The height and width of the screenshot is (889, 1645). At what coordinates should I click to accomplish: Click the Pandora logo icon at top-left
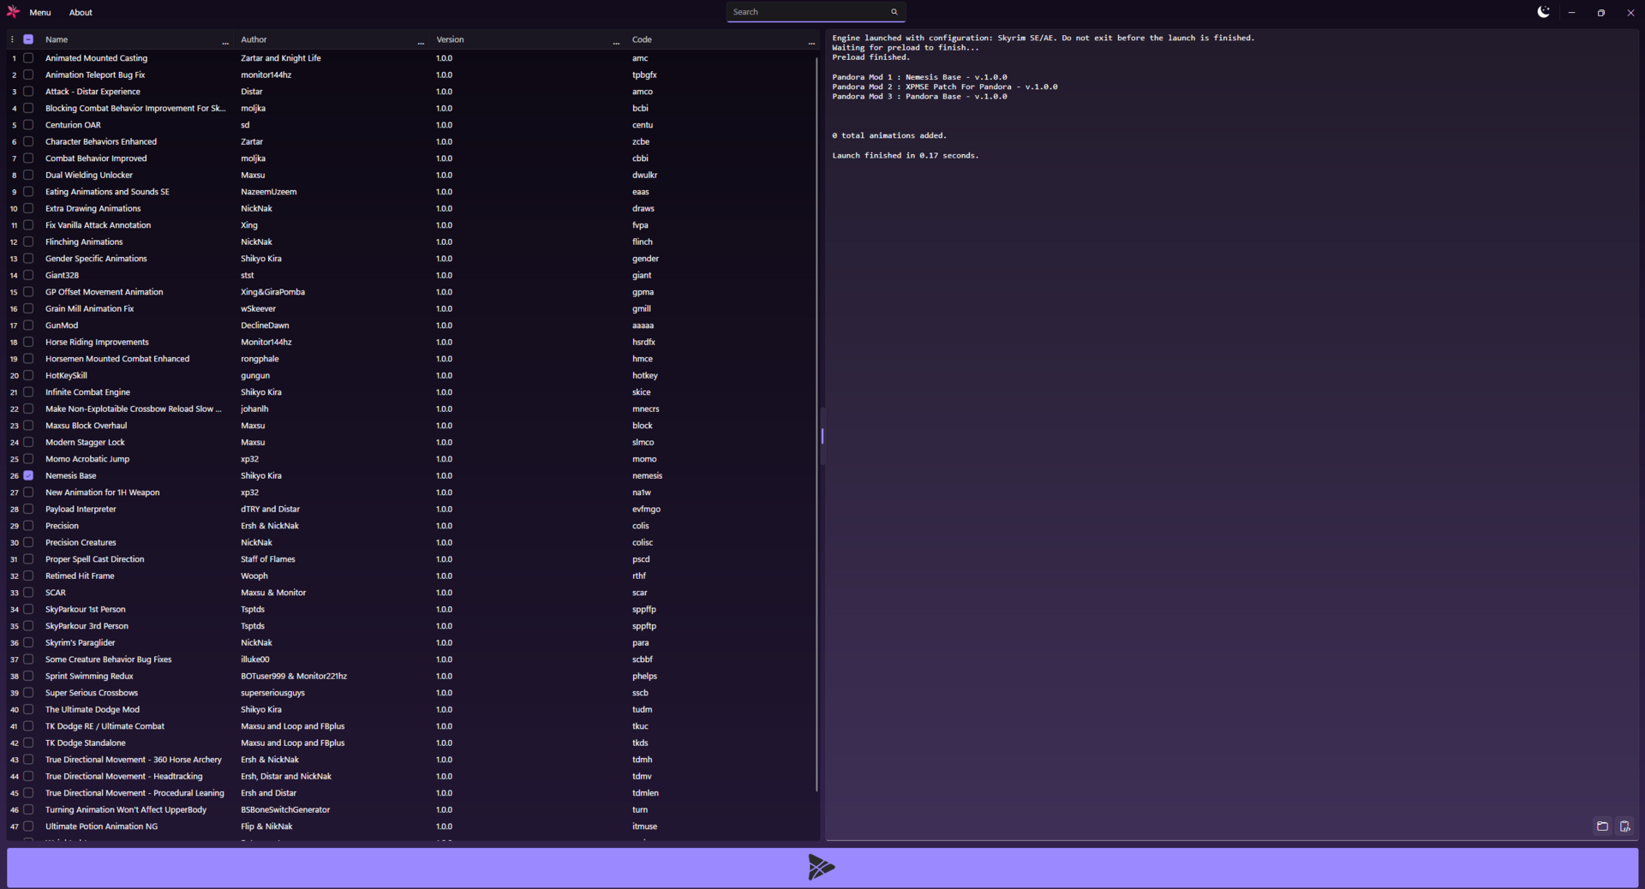pyautogui.click(x=13, y=12)
